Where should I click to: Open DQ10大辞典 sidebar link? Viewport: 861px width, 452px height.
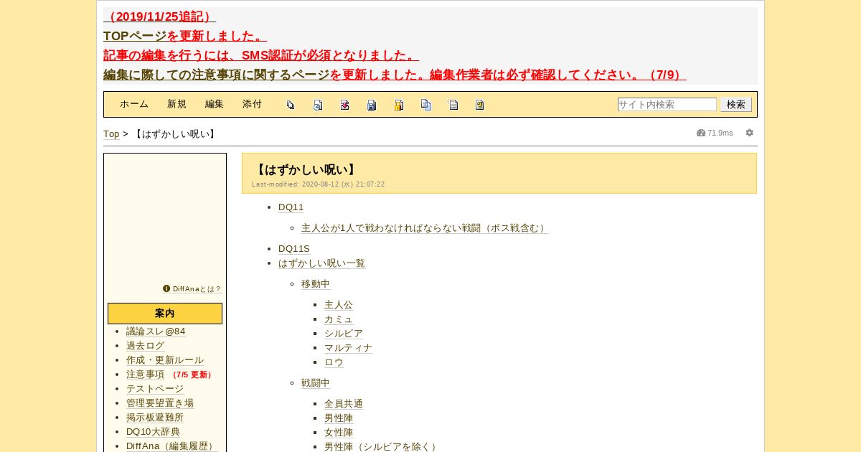click(x=154, y=432)
